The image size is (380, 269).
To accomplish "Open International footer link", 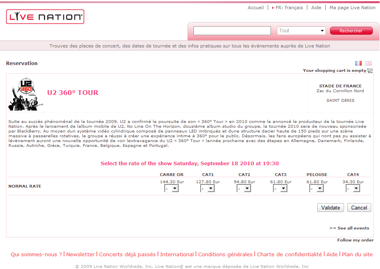I will coord(177,255).
